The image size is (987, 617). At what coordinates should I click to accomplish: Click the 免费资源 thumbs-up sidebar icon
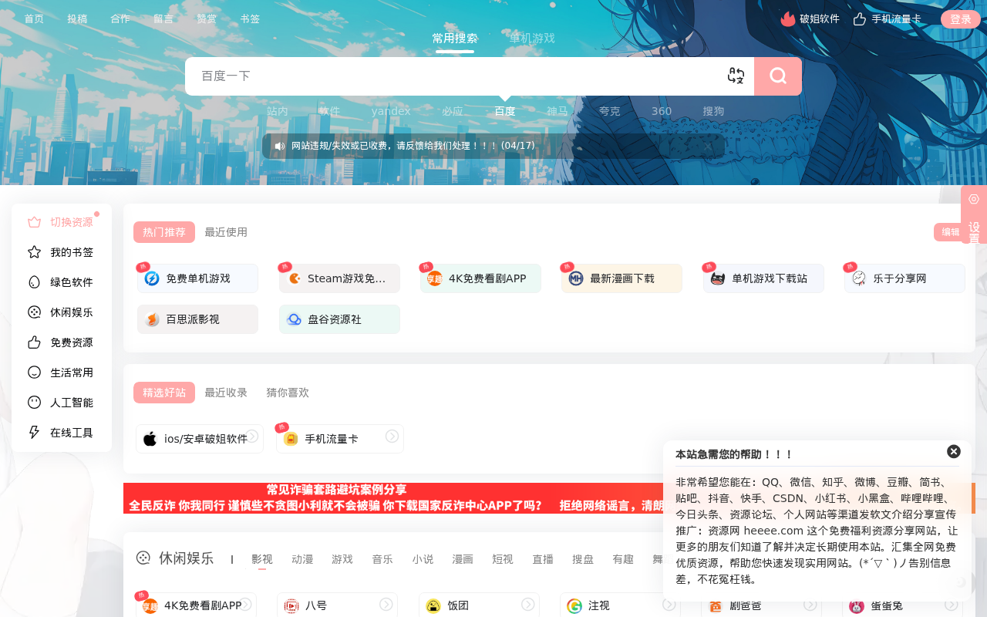pos(34,342)
